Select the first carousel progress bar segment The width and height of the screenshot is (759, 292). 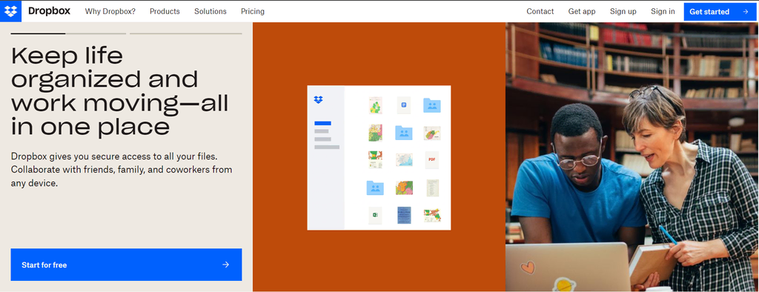[38, 33]
